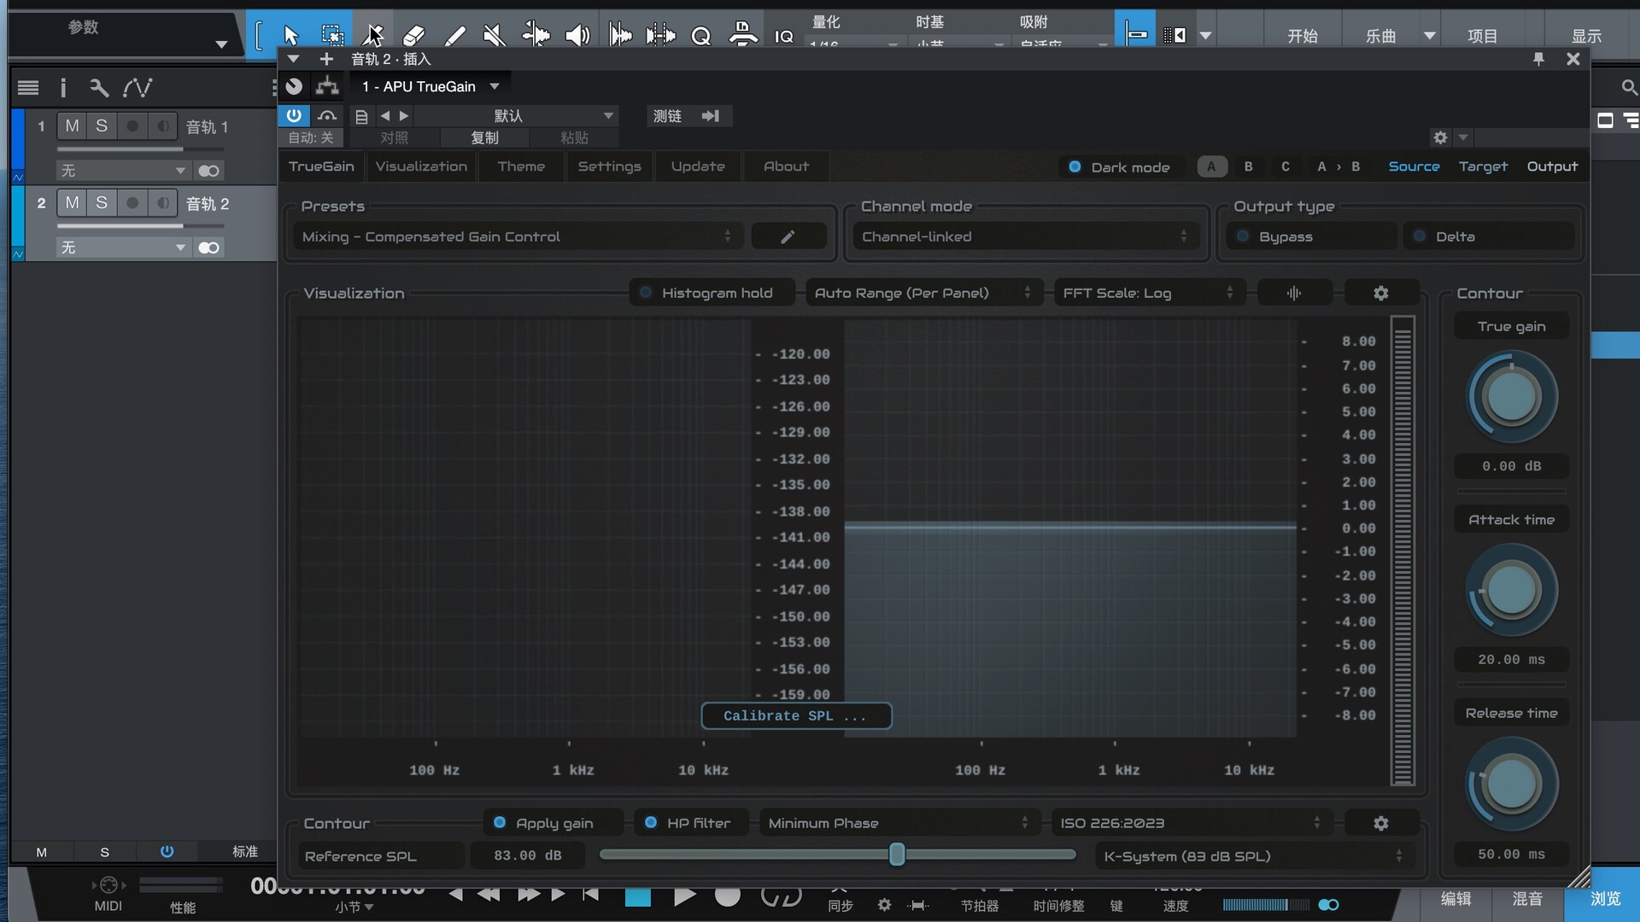Image resolution: width=1640 pixels, height=922 pixels.
Task: Switch to Update tab
Action: click(698, 166)
